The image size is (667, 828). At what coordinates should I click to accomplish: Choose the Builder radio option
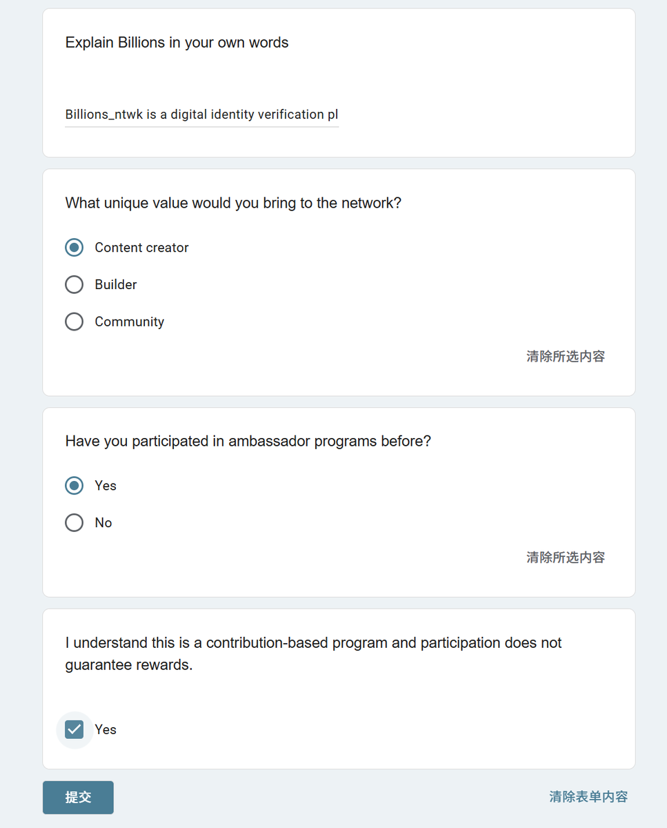pos(74,285)
